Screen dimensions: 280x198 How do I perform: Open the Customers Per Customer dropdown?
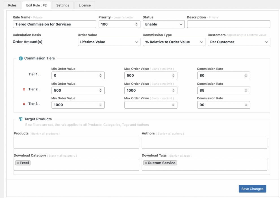[x=239, y=42]
